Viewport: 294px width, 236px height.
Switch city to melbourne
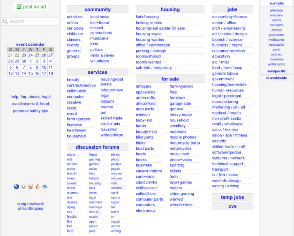[276, 40]
